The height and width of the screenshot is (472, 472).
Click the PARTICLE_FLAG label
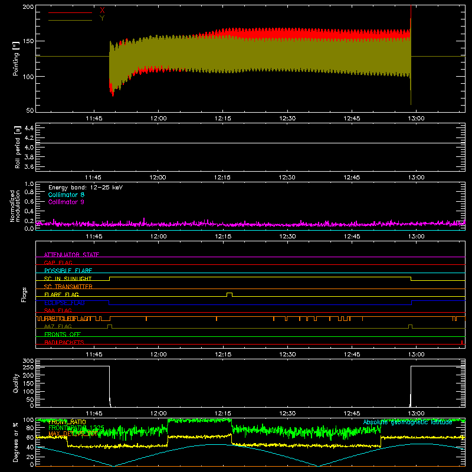point(67,319)
